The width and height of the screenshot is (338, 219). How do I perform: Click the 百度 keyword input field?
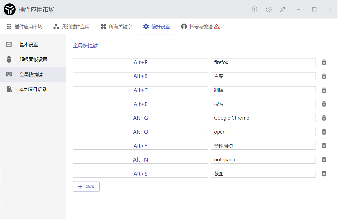pyautogui.click(x=263, y=76)
